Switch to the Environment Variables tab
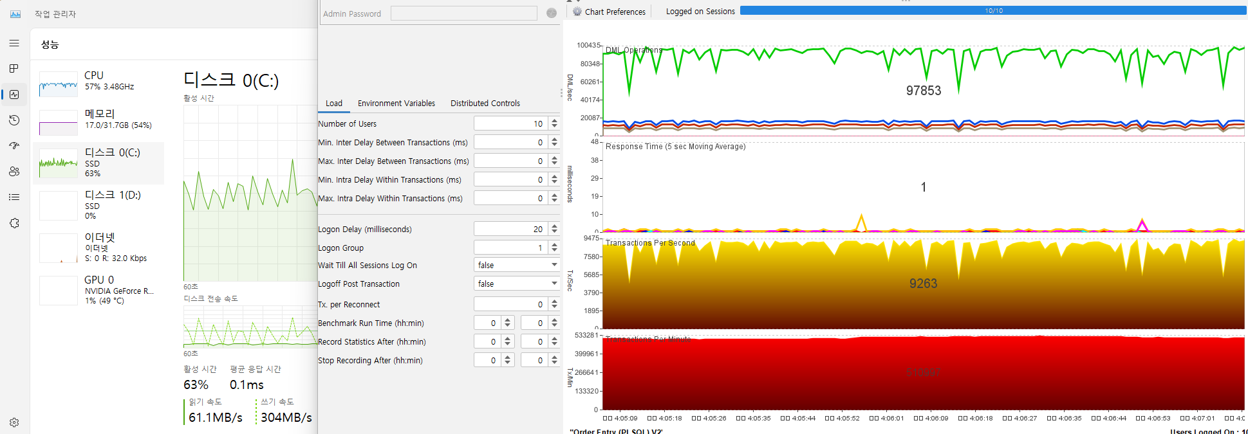Viewport: 1248px width, 434px height. click(396, 103)
